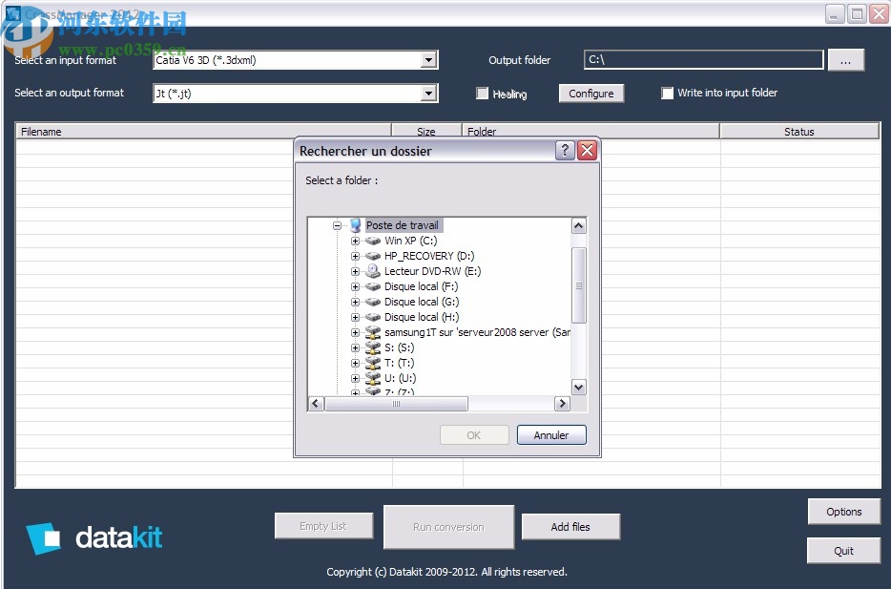Select the Win XP (C:) drive icon
891x589 pixels.
372,241
